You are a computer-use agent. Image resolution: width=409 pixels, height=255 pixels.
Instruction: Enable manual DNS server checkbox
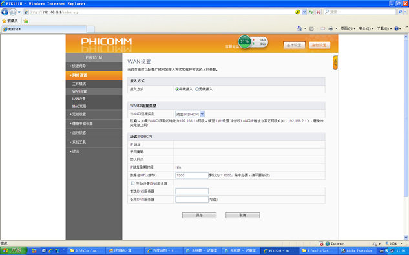coord(132,184)
